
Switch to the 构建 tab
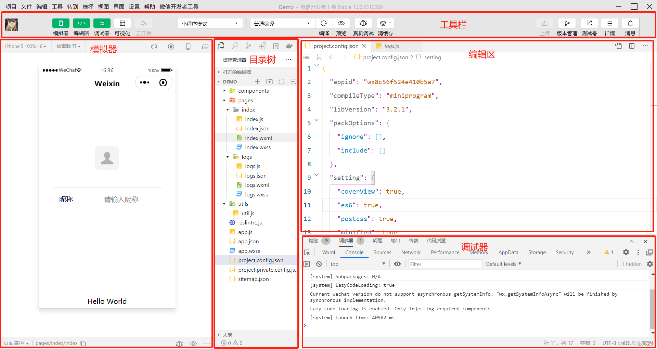[x=313, y=241]
